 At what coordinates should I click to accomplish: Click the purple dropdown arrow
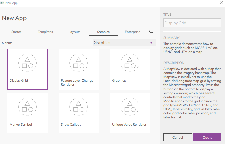151,43
